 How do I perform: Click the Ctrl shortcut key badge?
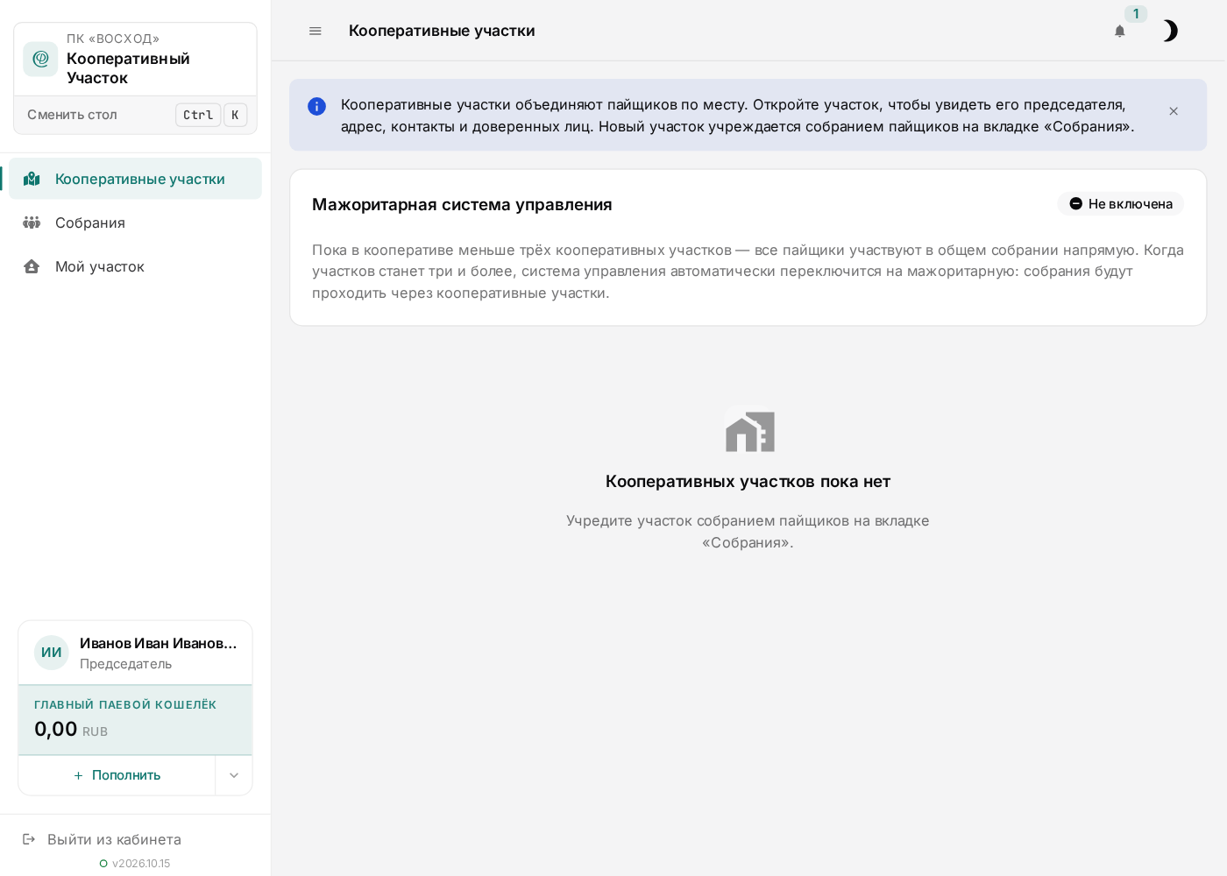click(x=198, y=115)
